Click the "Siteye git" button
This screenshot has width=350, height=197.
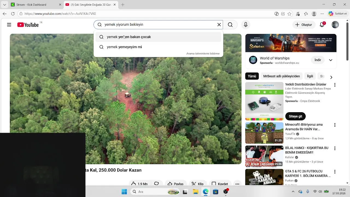tap(295, 116)
